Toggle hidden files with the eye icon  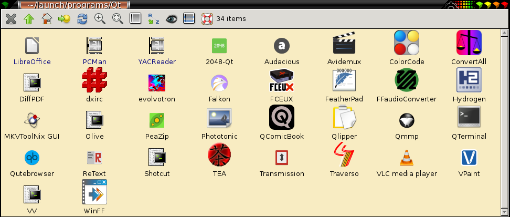point(172,18)
